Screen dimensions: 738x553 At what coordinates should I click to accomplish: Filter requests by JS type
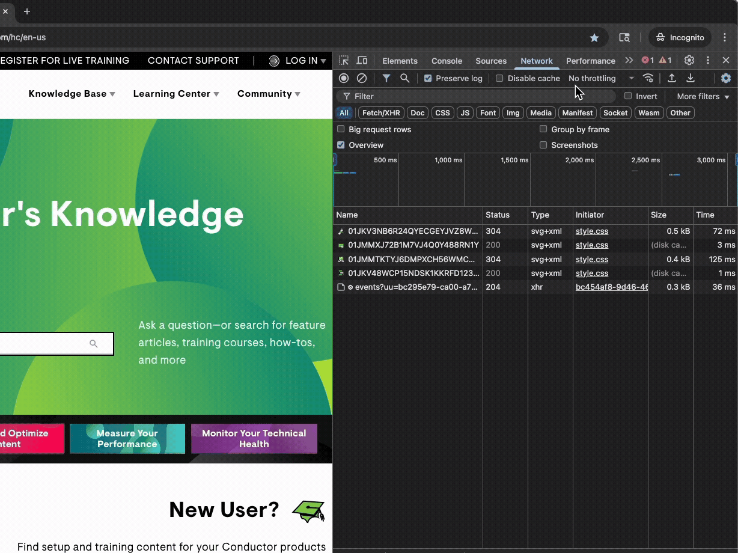click(x=465, y=113)
